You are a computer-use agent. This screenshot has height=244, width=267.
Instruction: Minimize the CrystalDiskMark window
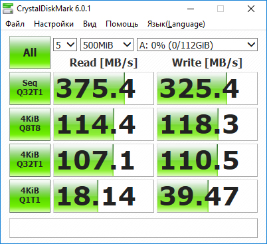tap(191, 9)
